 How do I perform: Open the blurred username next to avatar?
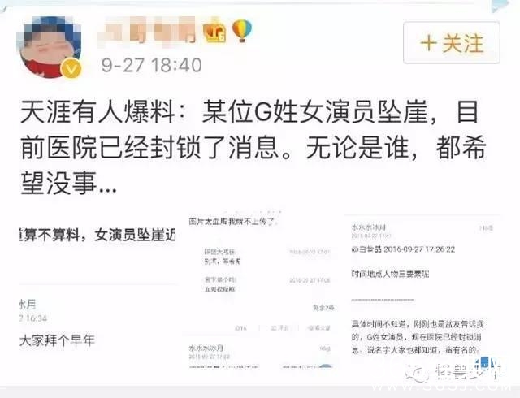pyautogui.click(x=148, y=31)
